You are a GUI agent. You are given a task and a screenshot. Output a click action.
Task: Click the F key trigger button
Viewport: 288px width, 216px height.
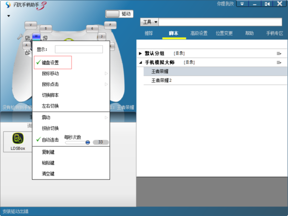pos(110,24)
